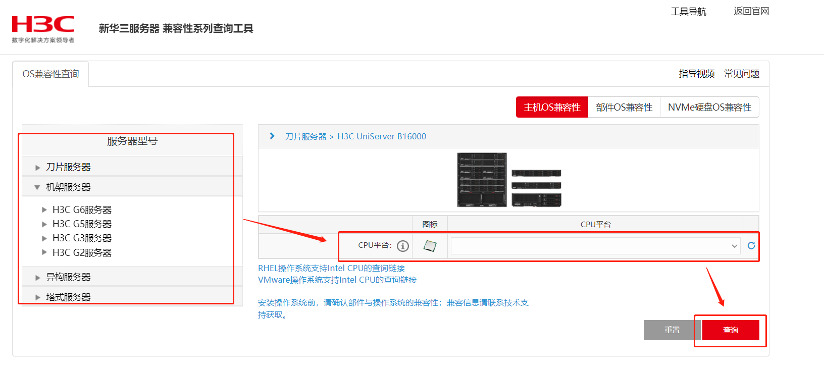Expand the H3C G5服务器 node
The width and height of the screenshot is (824, 369).
click(x=44, y=224)
